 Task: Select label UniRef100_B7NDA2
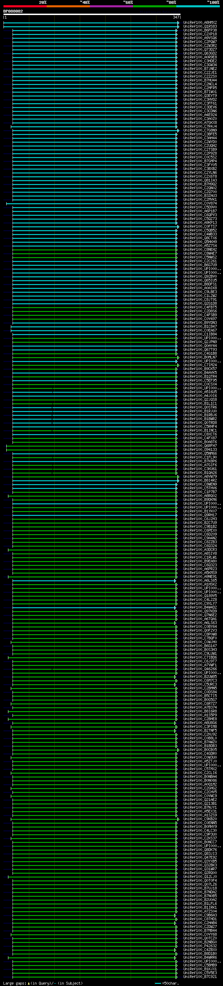200,892
